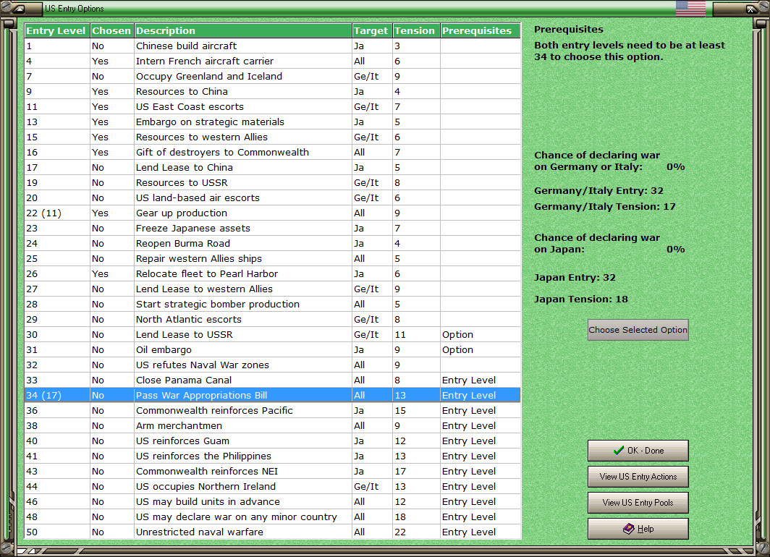Image resolution: width=770 pixels, height=557 pixels.
Task: Click the Chosen column header
Action: point(112,30)
